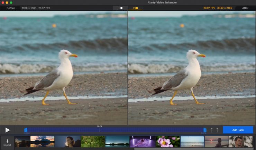Set trim start with left bracket icon
The image size is (256, 150).
point(212,130)
